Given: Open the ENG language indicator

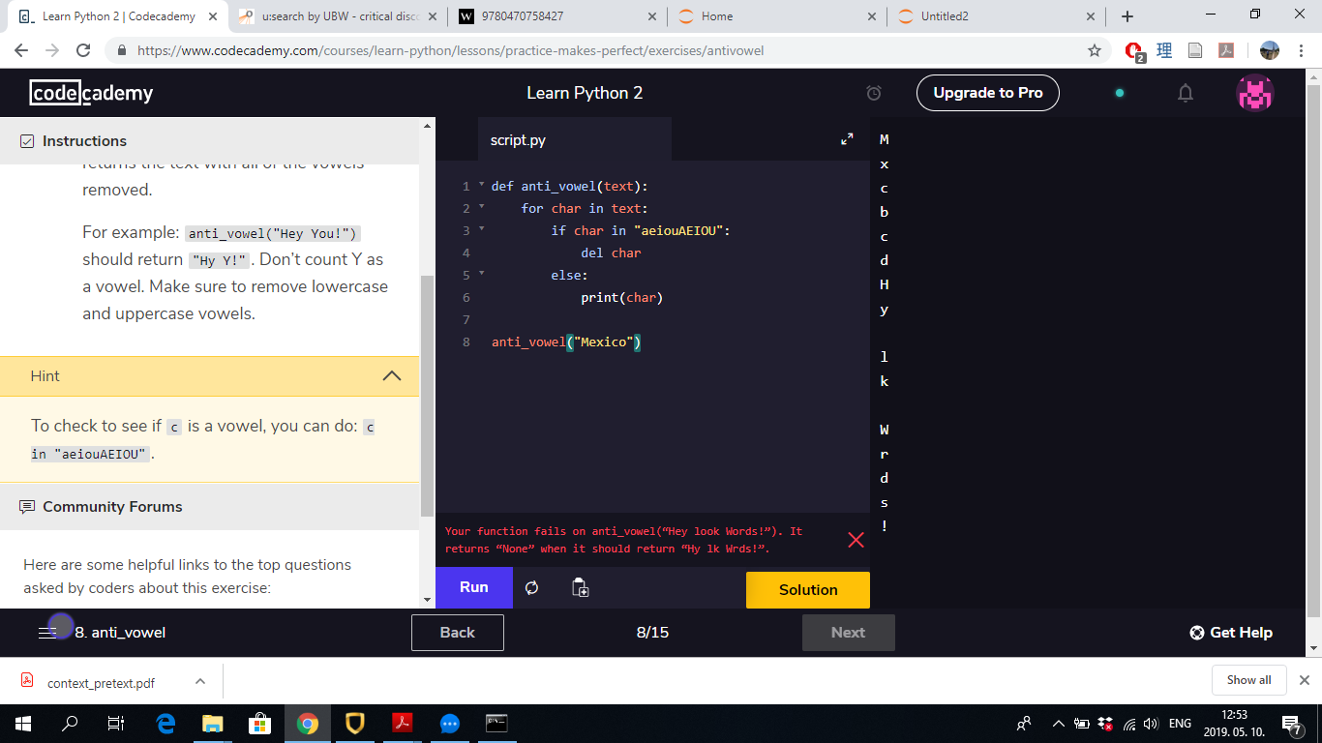Looking at the screenshot, I should [1180, 724].
